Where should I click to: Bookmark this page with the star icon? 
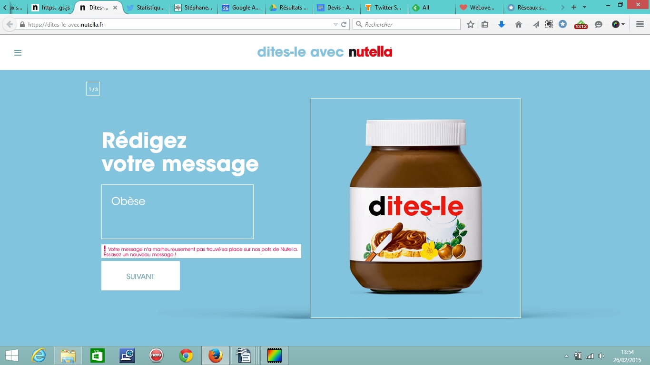coord(471,24)
